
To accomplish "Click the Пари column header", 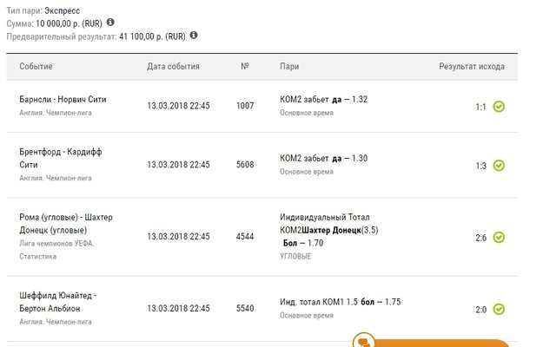I will click(x=289, y=67).
